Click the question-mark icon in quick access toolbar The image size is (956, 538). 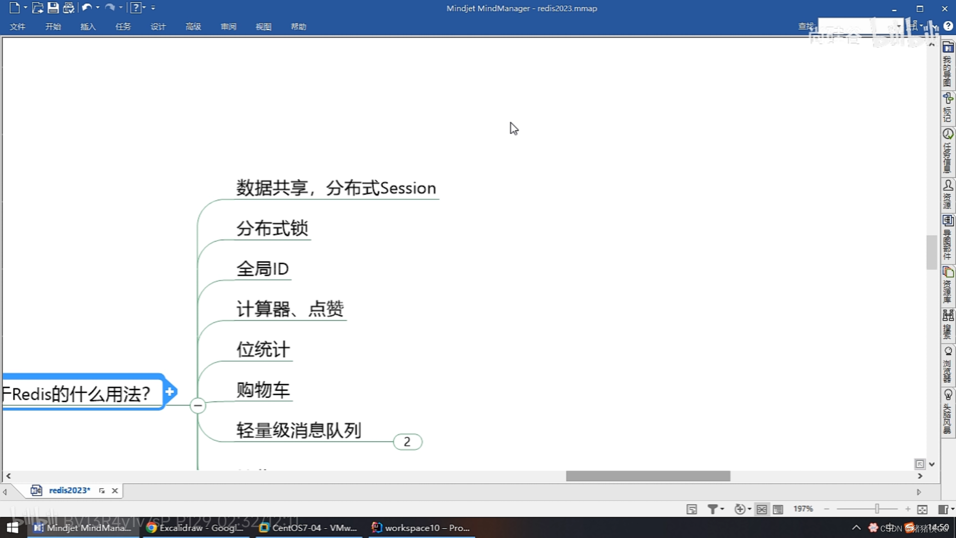click(x=135, y=7)
